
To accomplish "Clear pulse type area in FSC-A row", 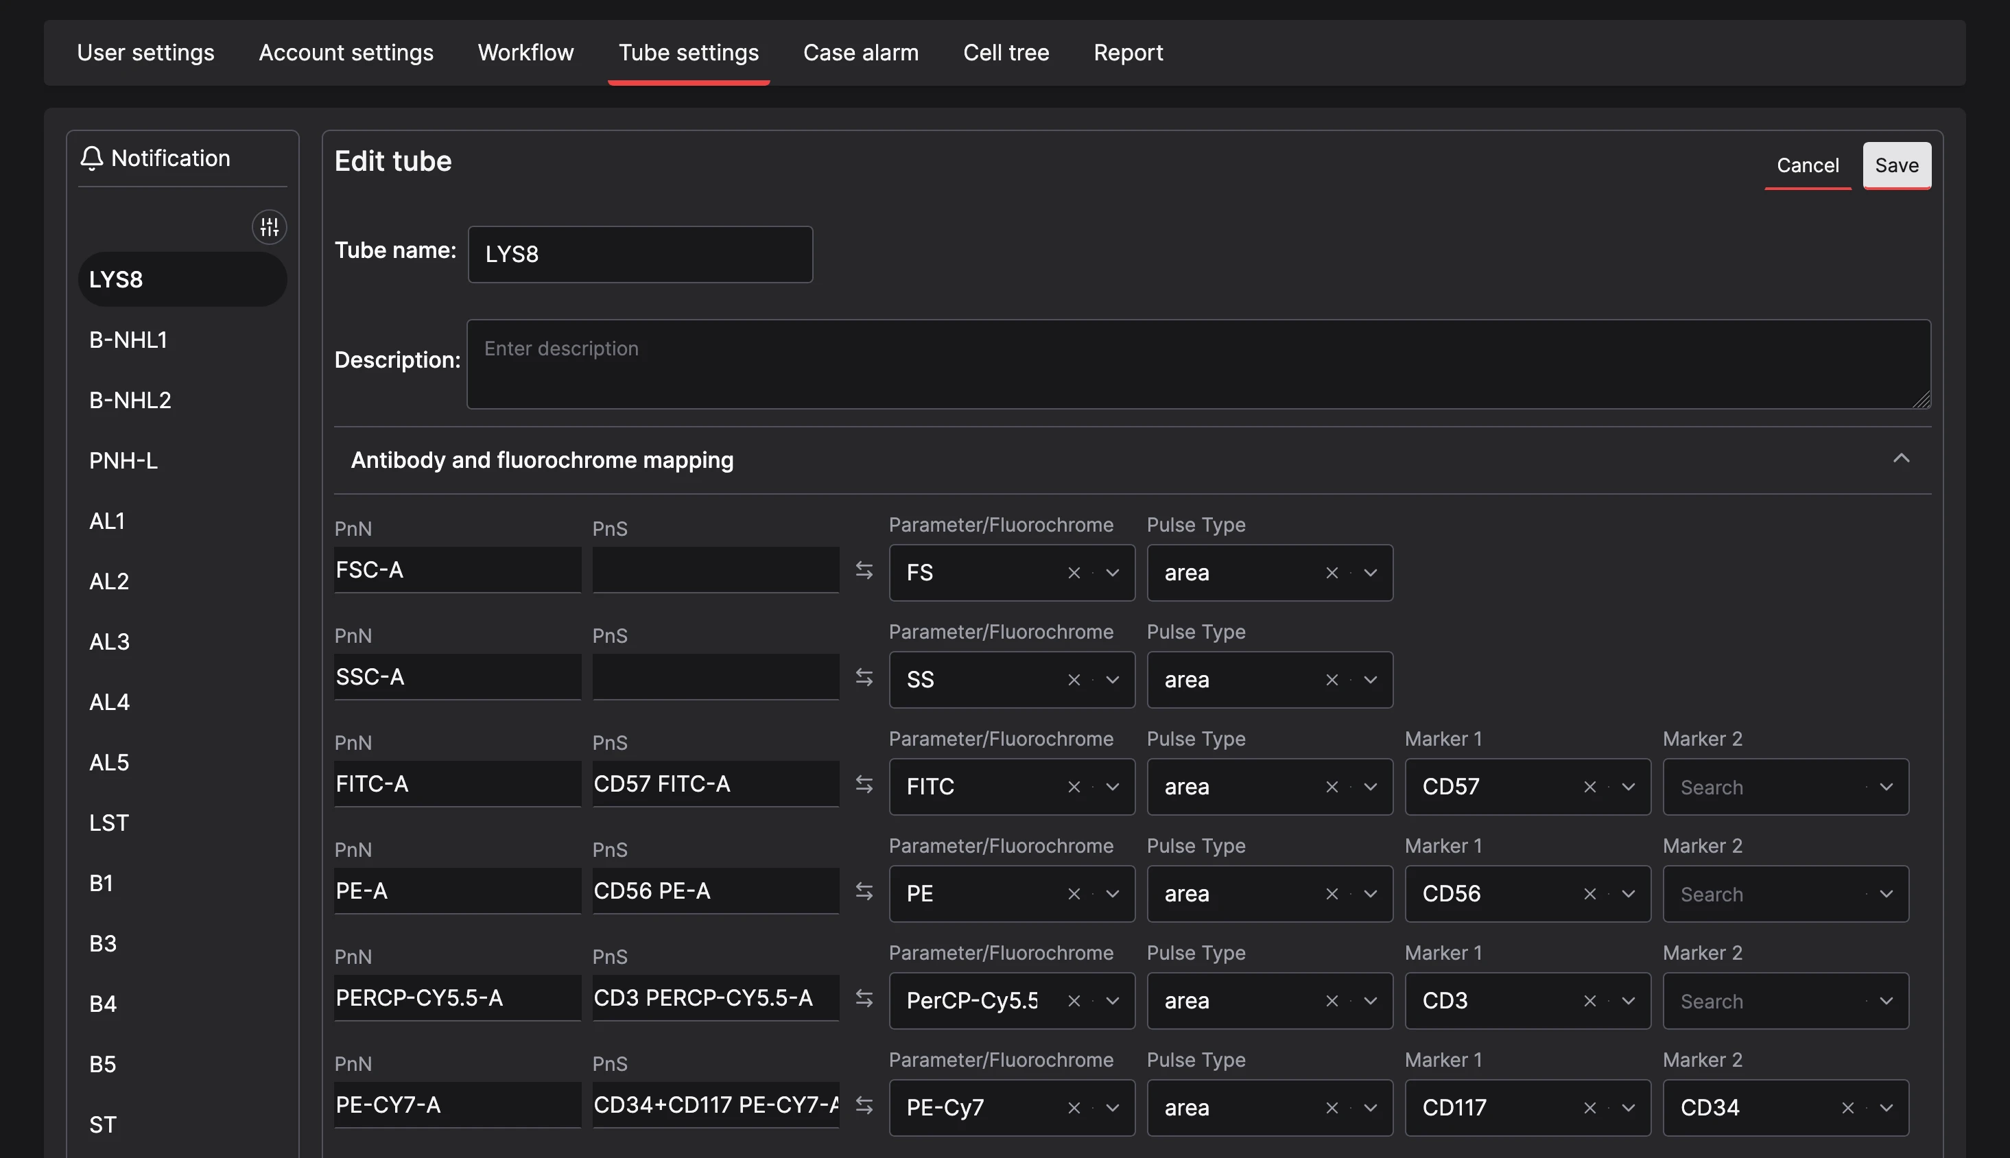I will tap(1332, 573).
